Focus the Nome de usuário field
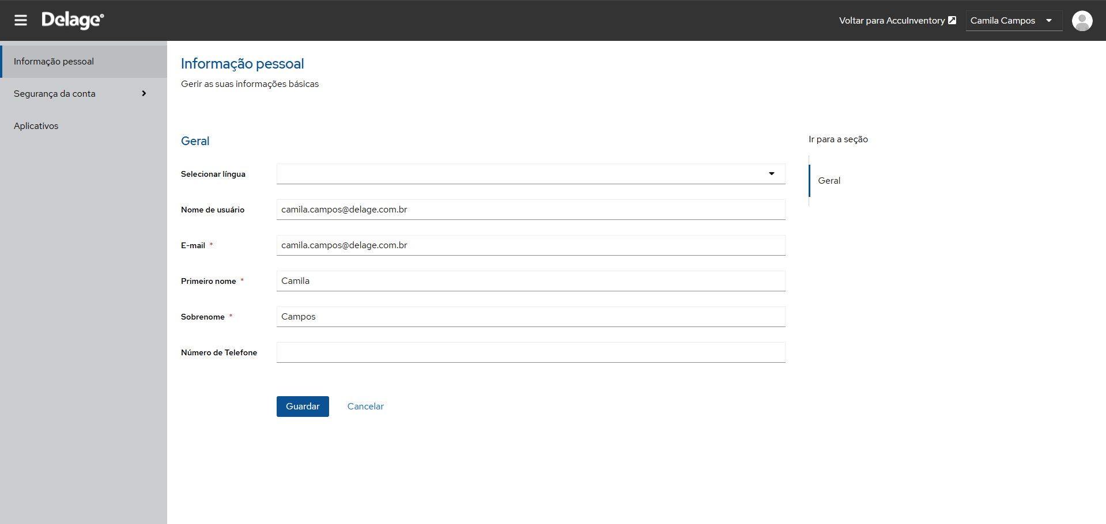Viewport: 1106px width, 524px height. [x=531, y=210]
